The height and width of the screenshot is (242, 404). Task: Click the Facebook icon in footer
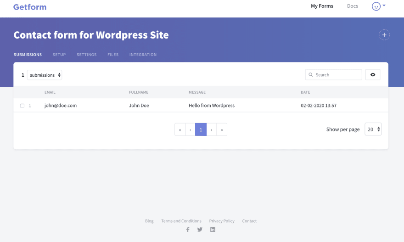188,229
